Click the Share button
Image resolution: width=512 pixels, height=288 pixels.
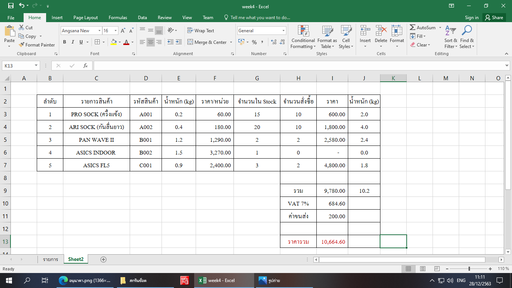pyautogui.click(x=494, y=18)
